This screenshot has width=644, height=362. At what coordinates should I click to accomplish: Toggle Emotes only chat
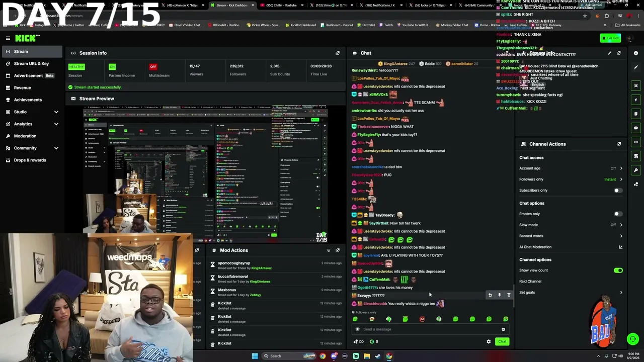click(618, 214)
